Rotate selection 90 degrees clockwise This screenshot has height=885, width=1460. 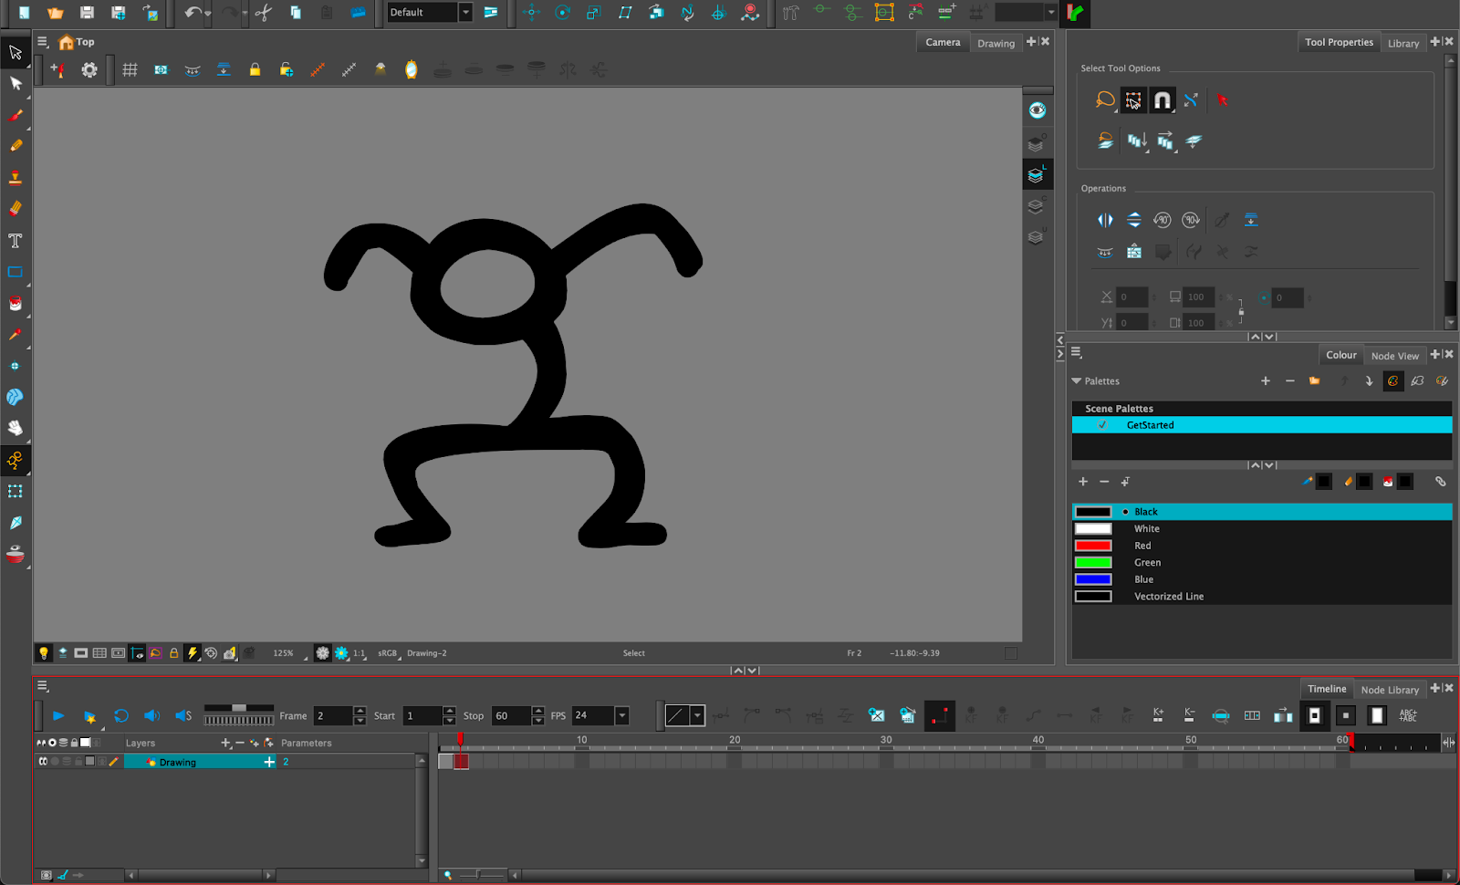tap(1190, 220)
